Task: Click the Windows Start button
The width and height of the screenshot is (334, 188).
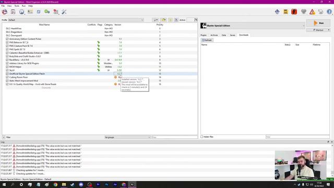Action: pos(4,184)
